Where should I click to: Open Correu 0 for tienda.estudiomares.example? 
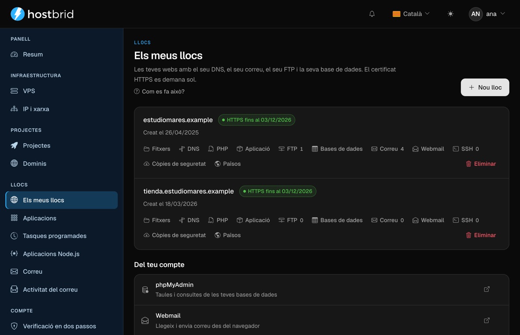(x=387, y=220)
